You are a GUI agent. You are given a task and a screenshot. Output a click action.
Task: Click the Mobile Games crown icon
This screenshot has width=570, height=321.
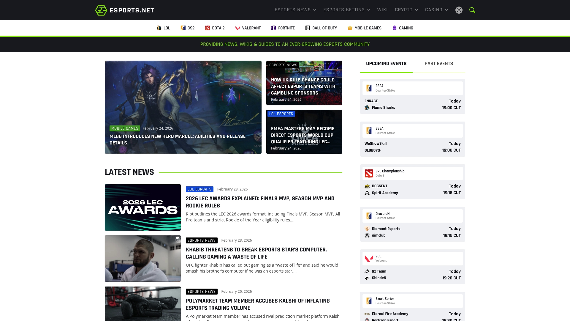tap(350, 28)
